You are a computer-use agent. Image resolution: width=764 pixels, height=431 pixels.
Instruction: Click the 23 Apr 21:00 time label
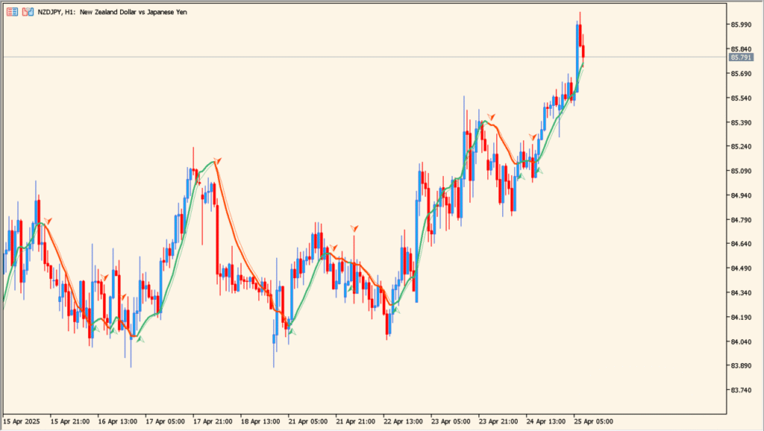click(498, 421)
